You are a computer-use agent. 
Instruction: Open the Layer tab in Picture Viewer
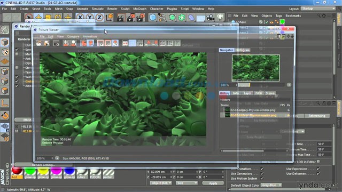247,93
